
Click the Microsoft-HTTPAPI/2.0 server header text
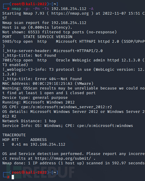coord(78,51)
